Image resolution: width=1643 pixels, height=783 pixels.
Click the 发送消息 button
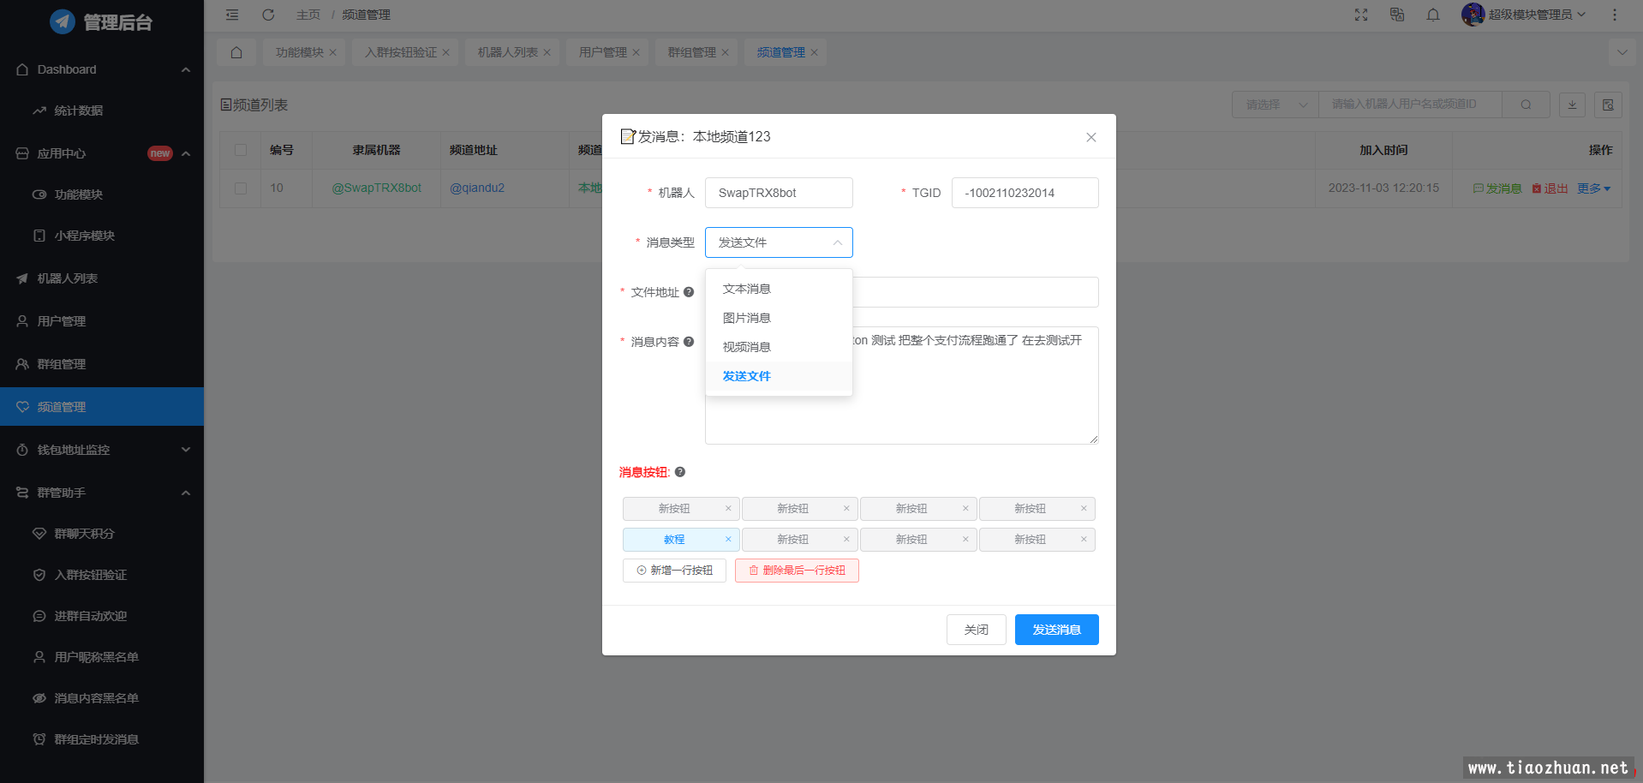click(x=1056, y=630)
